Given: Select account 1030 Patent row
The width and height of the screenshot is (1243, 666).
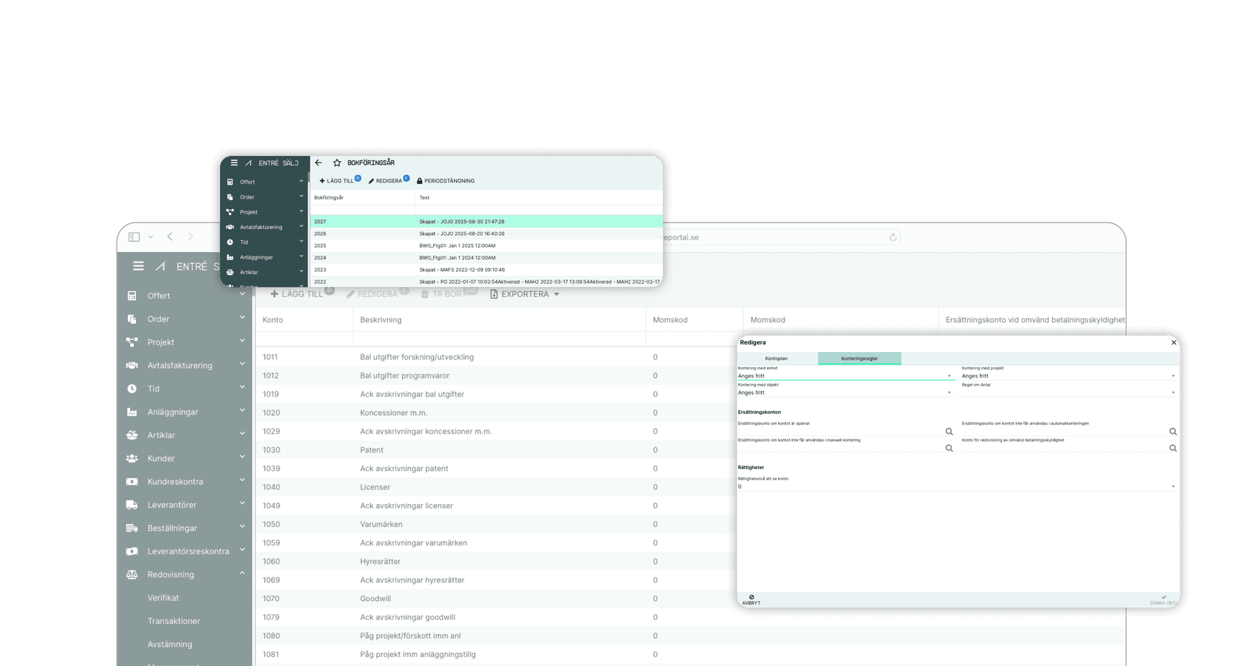Looking at the screenshot, I should click(x=497, y=450).
